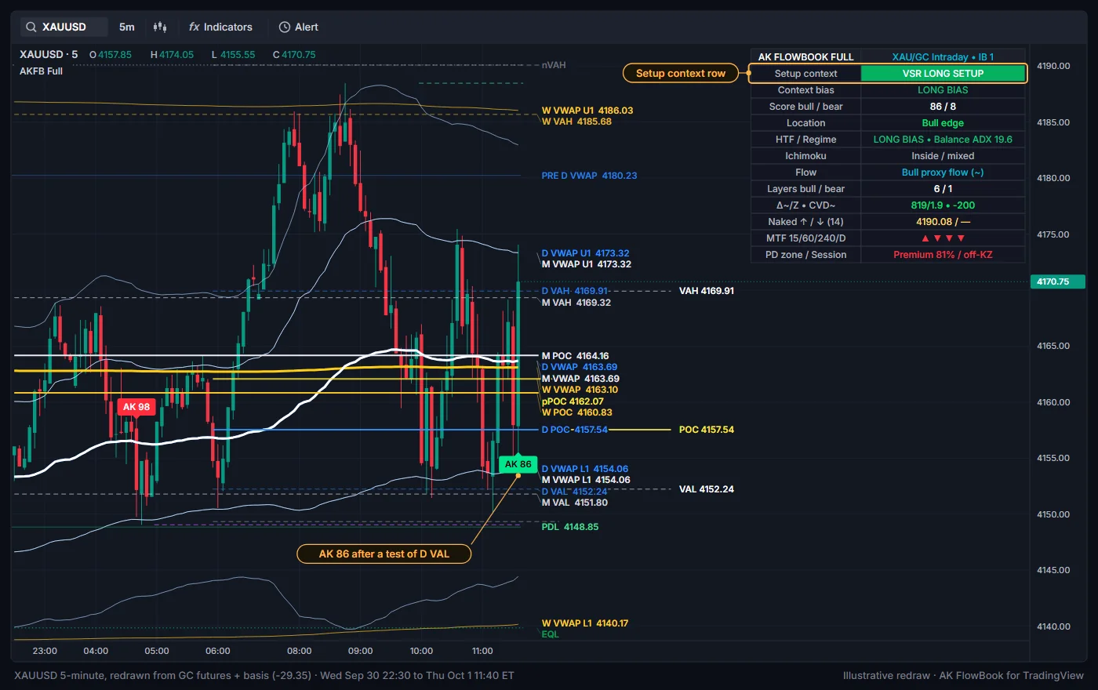Click the MTF 15/60/240/D arrows cell

[943, 238]
